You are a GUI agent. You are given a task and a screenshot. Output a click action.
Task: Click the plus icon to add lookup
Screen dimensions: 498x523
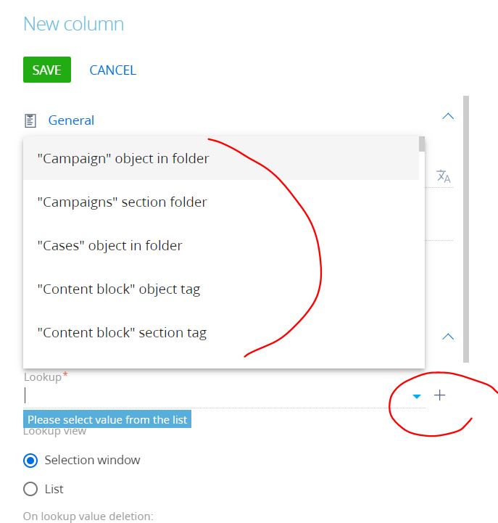point(440,395)
